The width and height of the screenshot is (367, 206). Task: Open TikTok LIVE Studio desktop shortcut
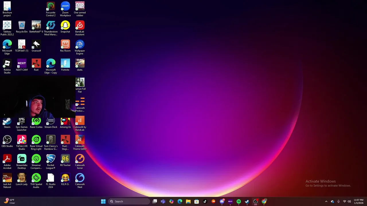click(22, 142)
